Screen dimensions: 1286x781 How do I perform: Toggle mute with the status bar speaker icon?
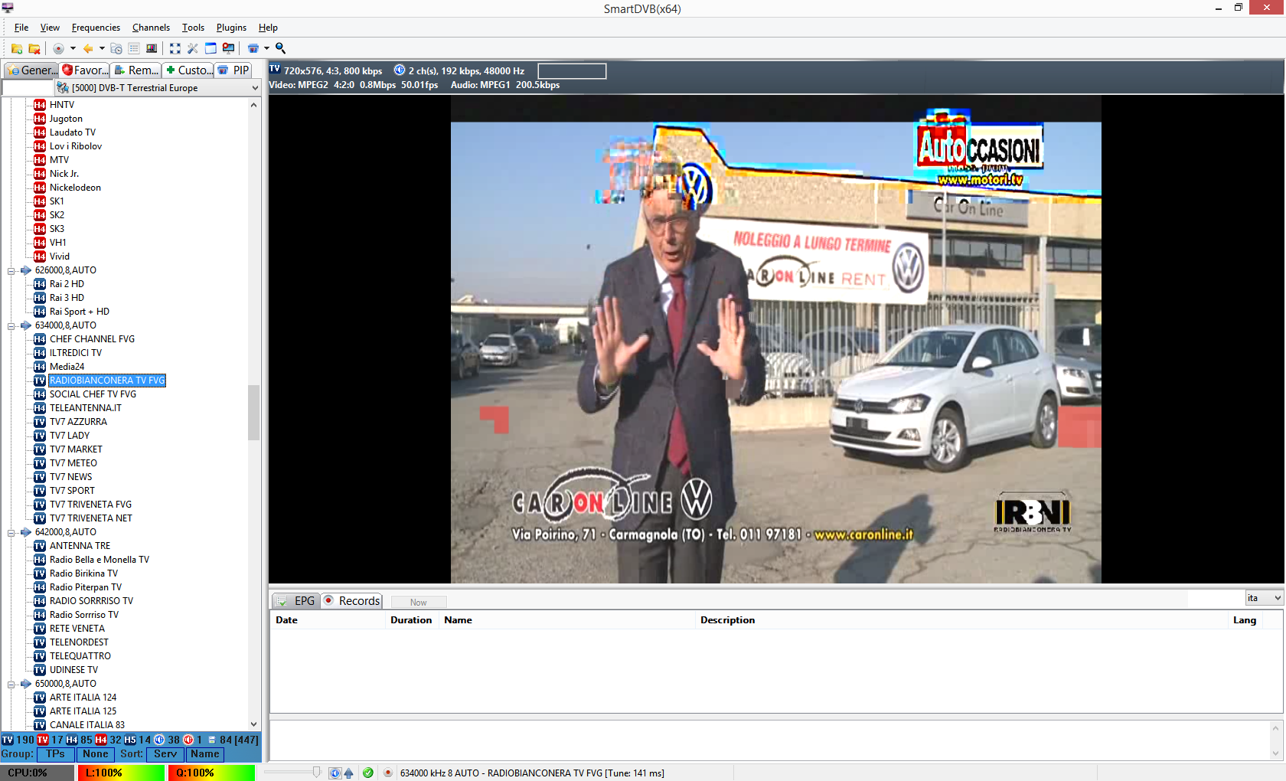click(x=335, y=773)
